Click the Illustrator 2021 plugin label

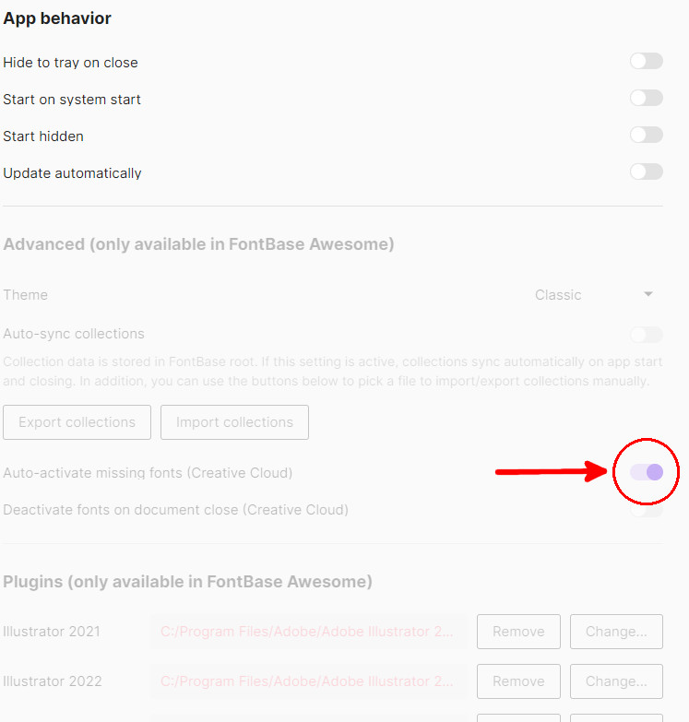click(x=52, y=632)
